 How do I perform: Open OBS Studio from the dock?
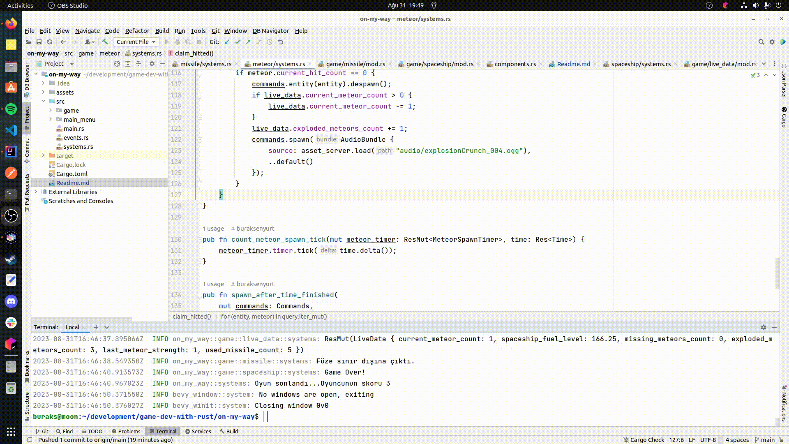point(11,216)
